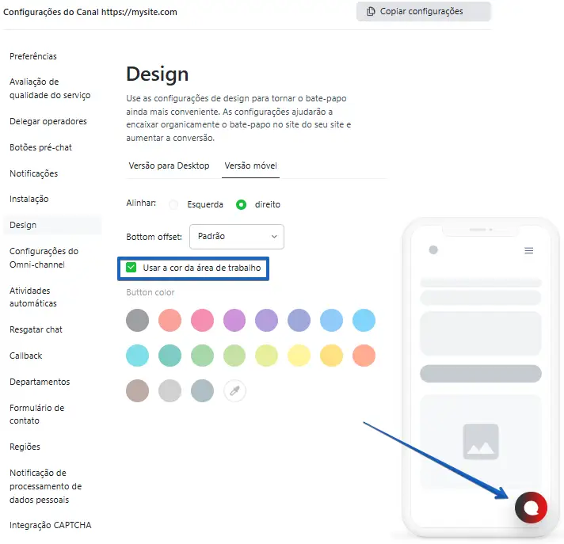Image resolution: width=564 pixels, height=544 pixels.
Task: Click the copy icon beside Copiar configurações
Action: tap(371, 12)
